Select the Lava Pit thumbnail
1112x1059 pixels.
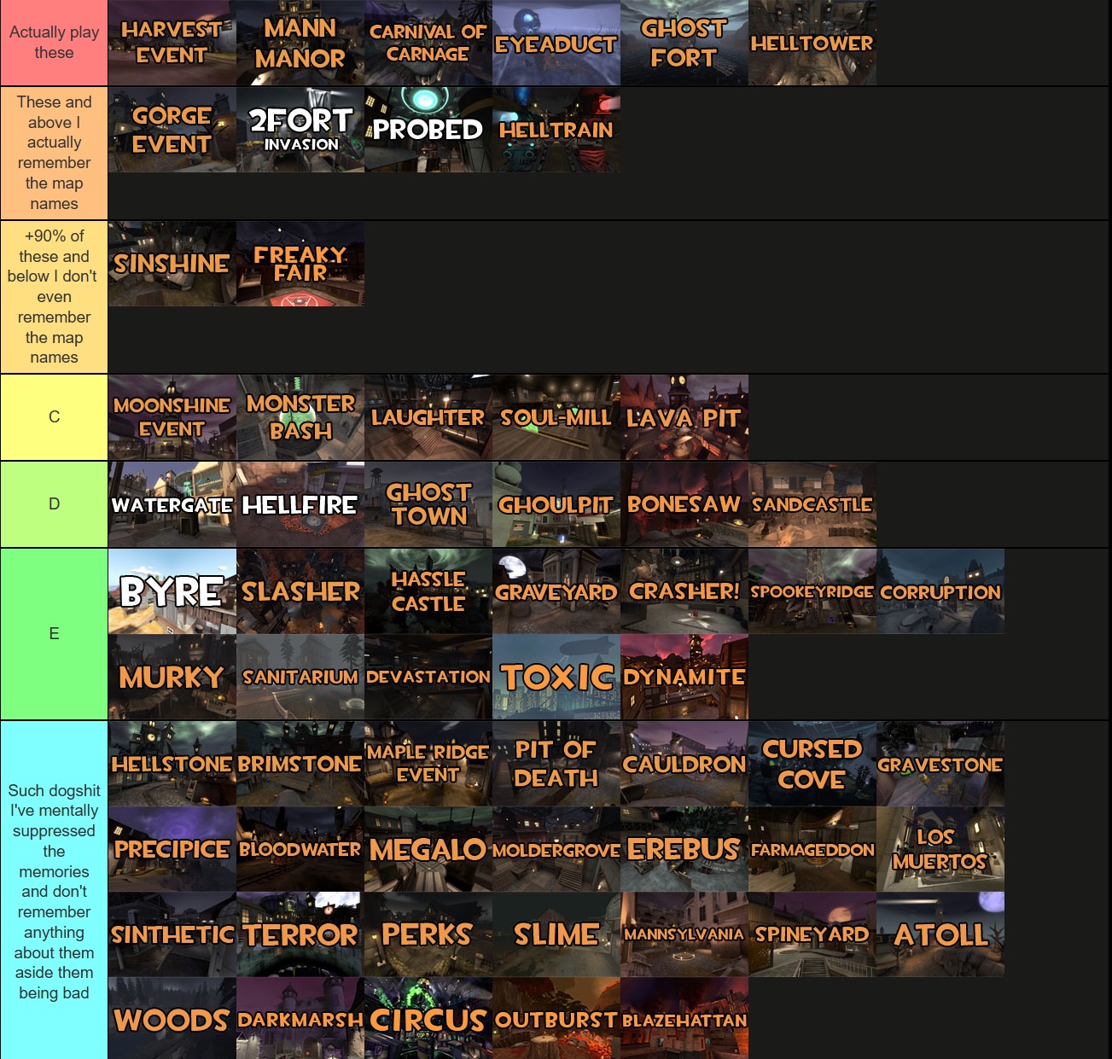[x=684, y=417]
